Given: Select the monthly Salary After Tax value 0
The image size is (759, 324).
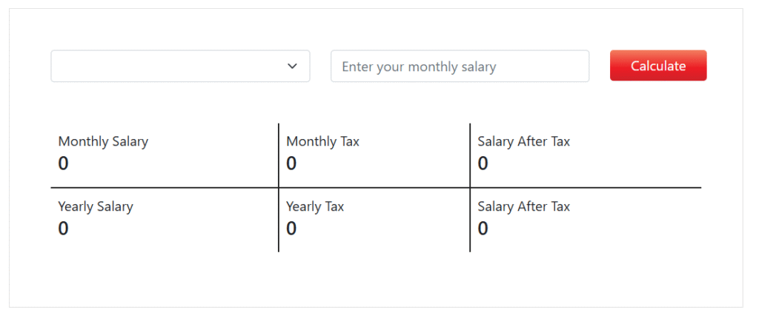Looking at the screenshot, I should click(x=483, y=163).
